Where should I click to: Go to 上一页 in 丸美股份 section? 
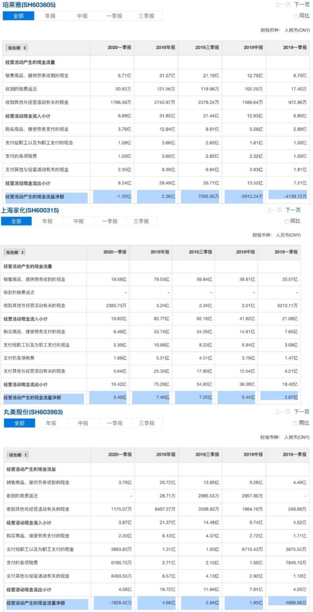click(x=283, y=411)
